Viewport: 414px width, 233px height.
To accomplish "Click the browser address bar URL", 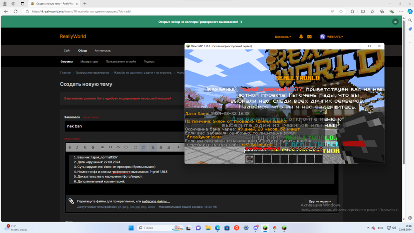I will point(81,12).
